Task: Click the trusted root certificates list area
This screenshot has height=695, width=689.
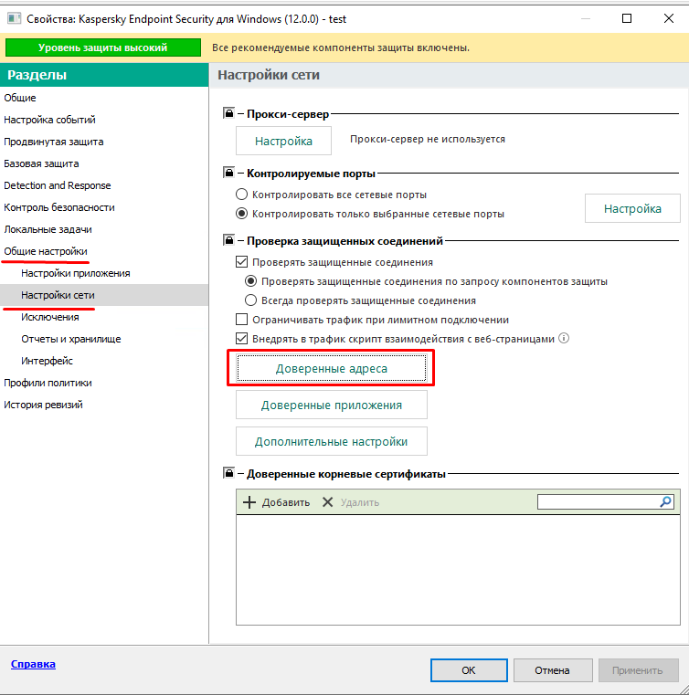Action: click(458, 570)
